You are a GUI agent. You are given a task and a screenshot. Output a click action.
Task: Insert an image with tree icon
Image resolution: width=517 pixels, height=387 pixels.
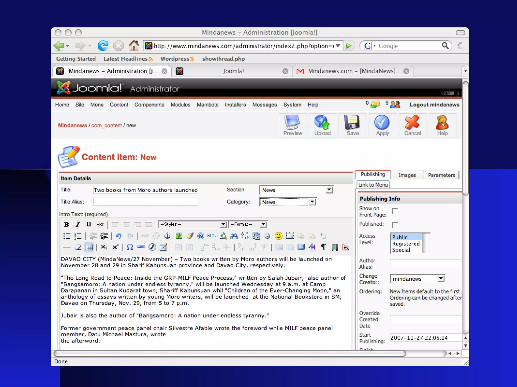pyautogui.click(x=179, y=236)
